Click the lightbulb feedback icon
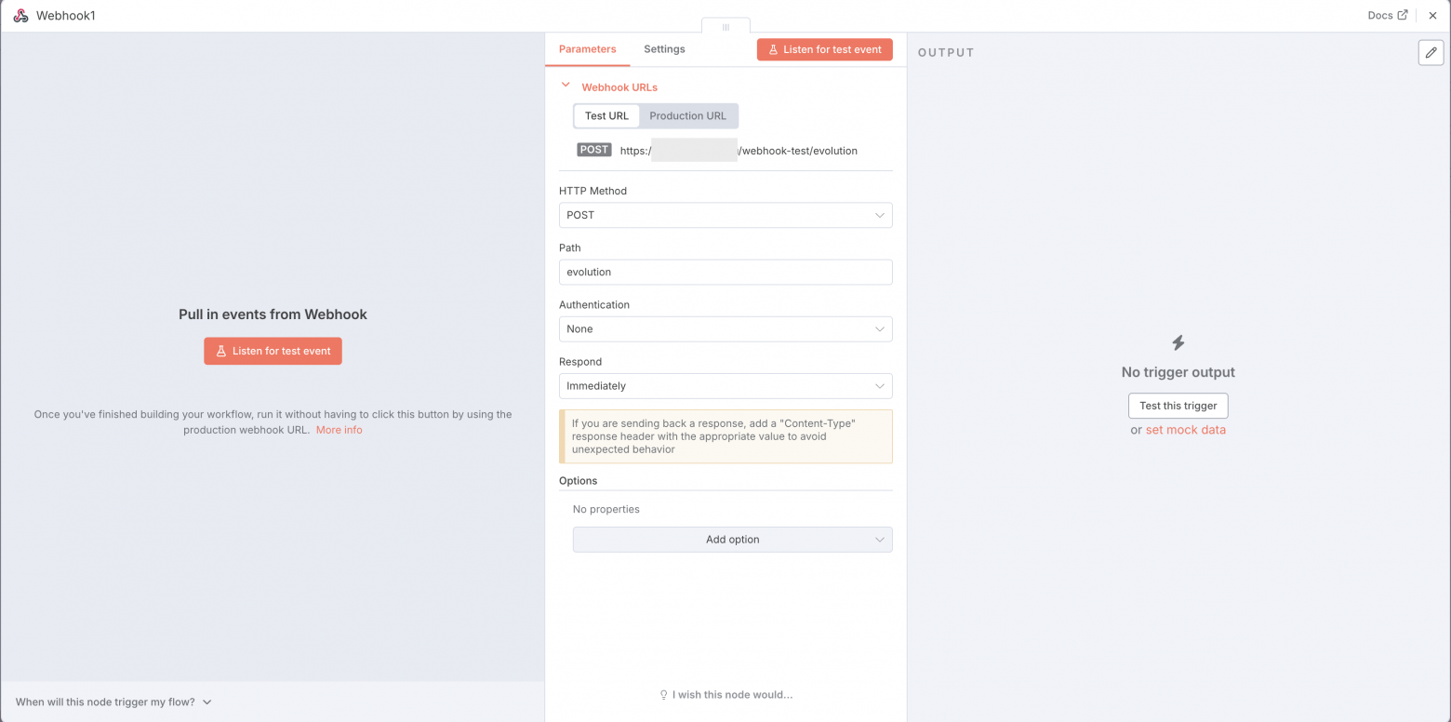 tap(663, 695)
